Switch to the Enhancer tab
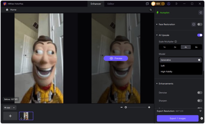The image size is (205, 124). tap(96, 4)
